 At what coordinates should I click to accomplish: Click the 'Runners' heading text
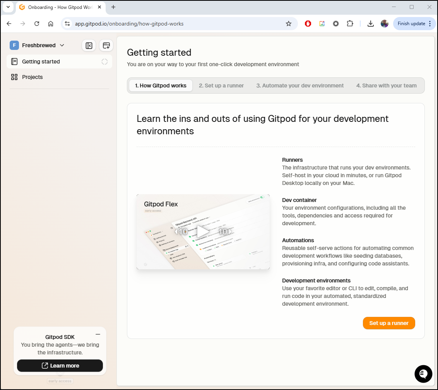[292, 160]
